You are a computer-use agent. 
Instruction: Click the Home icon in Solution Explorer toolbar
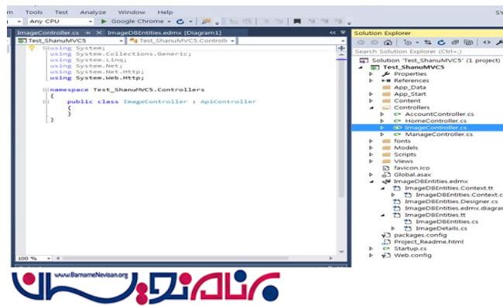(388, 42)
